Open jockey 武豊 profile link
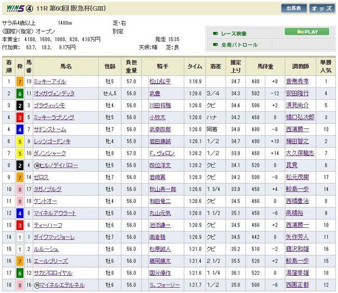338x293 pixels. (x=154, y=94)
